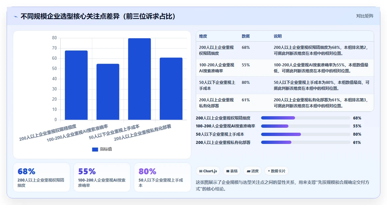Click the 数据卡片 tag icon
This screenshot has width=387, height=205.
269,171
